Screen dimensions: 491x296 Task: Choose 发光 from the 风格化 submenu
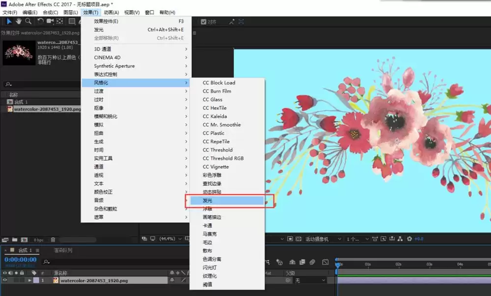227,200
